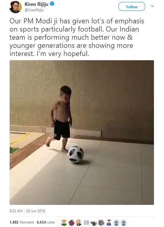The width and height of the screenshot is (164, 227).
Task: Play the boy kicking football video
Action: [x=82, y=133]
